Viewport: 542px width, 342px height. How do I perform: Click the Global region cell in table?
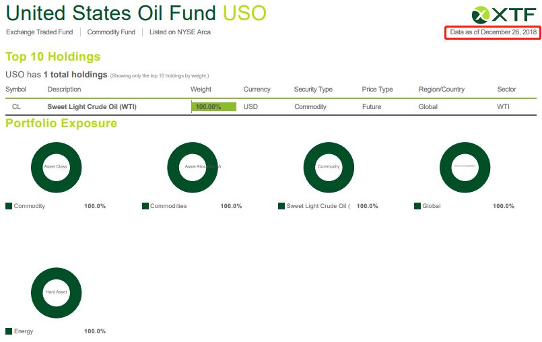click(x=428, y=107)
